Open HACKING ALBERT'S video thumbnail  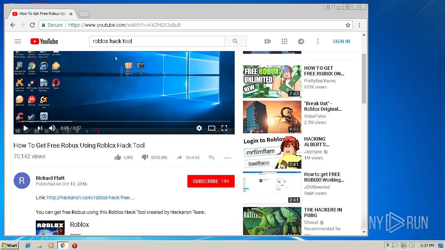click(x=272, y=152)
